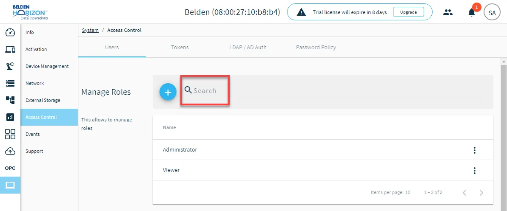This screenshot has width=507, height=211.
Task: Select the highlighted laptop System icon
Action: pyautogui.click(x=10, y=185)
